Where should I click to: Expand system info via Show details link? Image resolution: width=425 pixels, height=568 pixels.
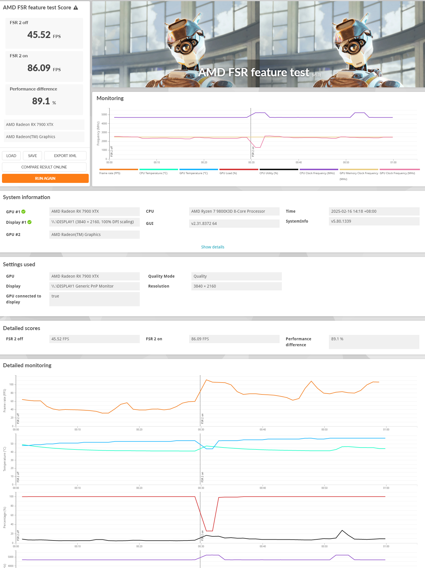213,247
